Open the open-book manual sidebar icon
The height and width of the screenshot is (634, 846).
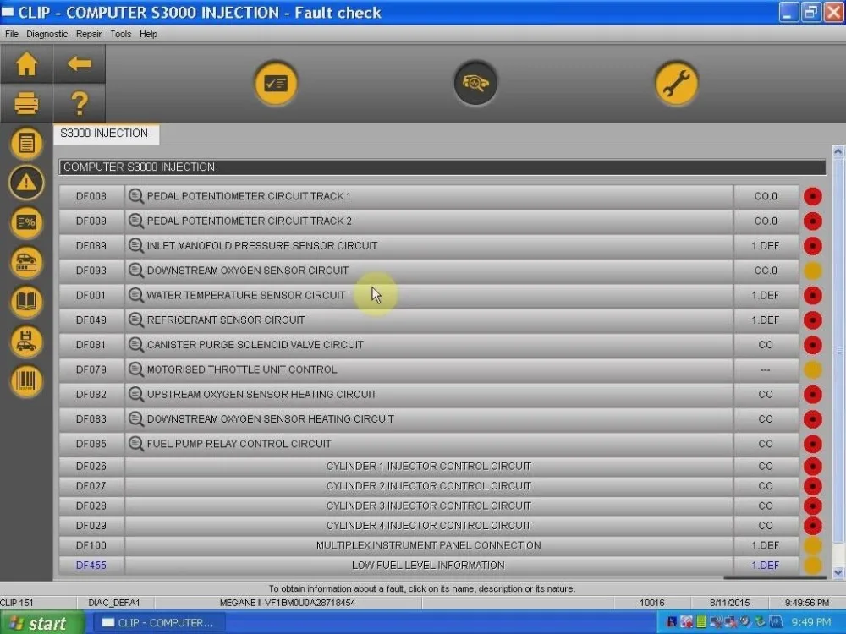pos(26,302)
